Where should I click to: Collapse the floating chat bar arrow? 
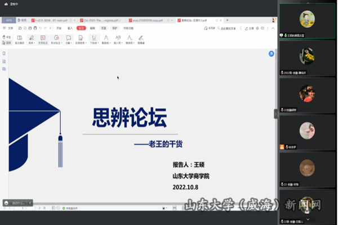pos(30,203)
